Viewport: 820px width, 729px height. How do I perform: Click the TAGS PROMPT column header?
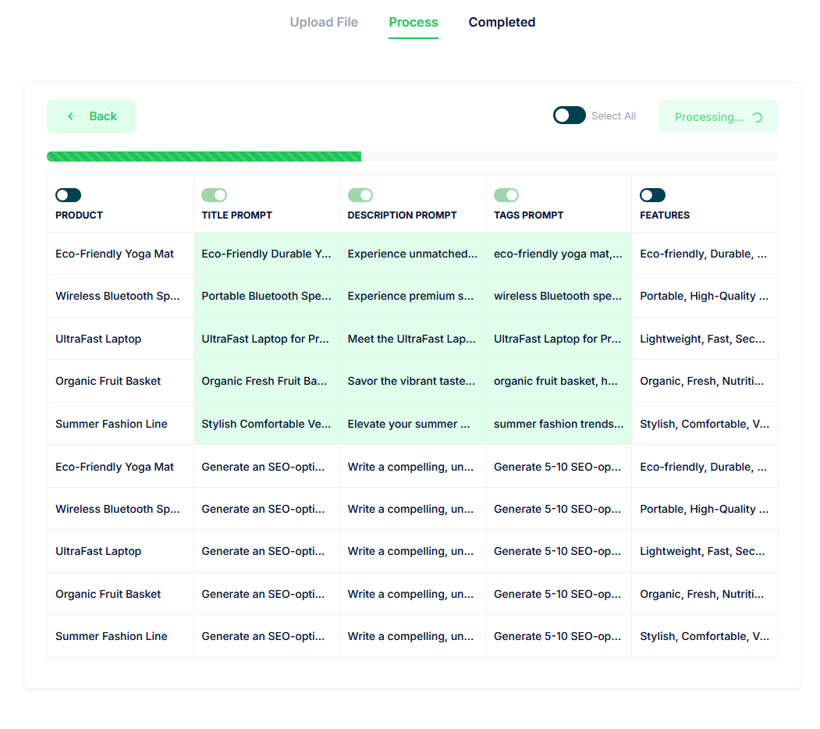point(529,215)
